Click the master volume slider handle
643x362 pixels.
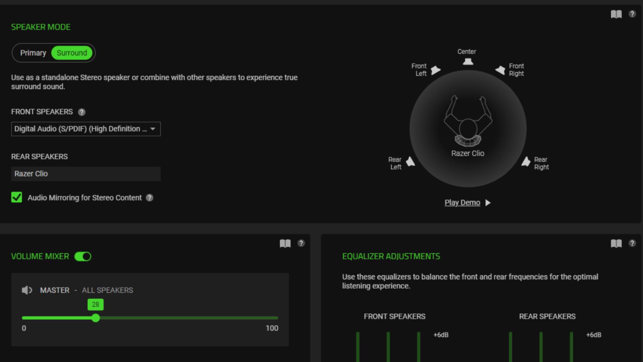point(95,318)
